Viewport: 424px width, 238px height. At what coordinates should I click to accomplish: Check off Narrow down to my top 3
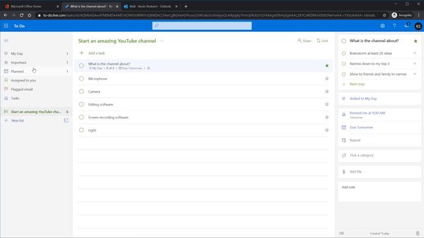[x=344, y=63]
